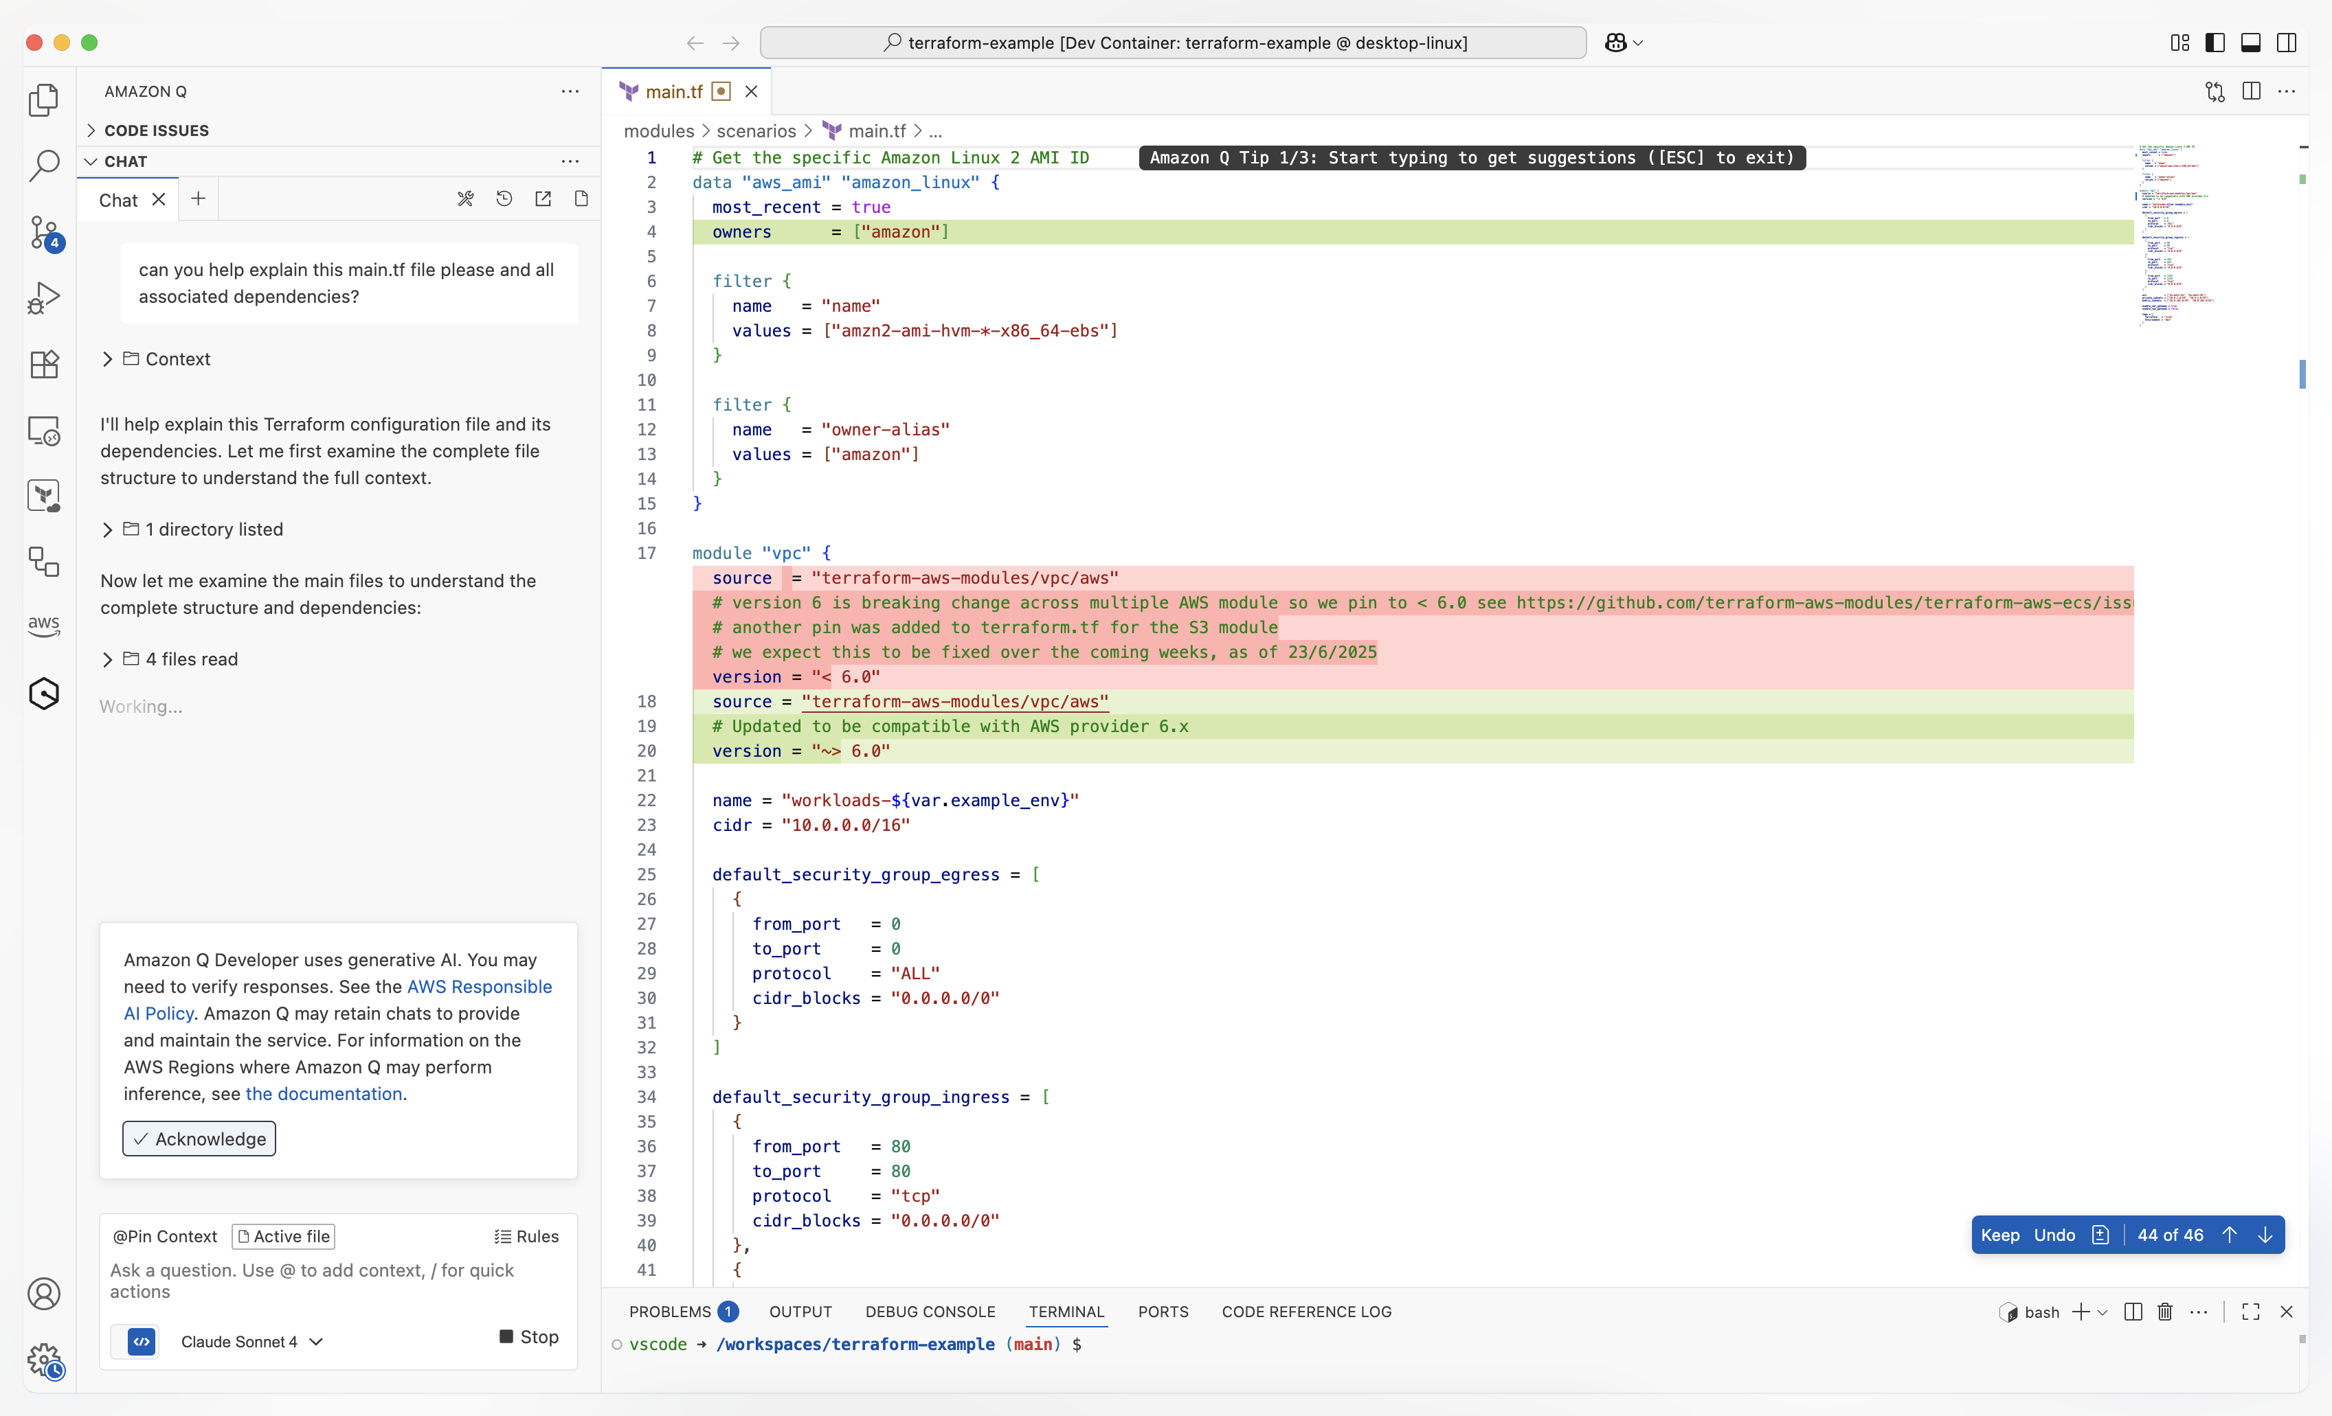Open the Search view icon
The height and width of the screenshot is (1416, 2332).
[x=43, y=165]
